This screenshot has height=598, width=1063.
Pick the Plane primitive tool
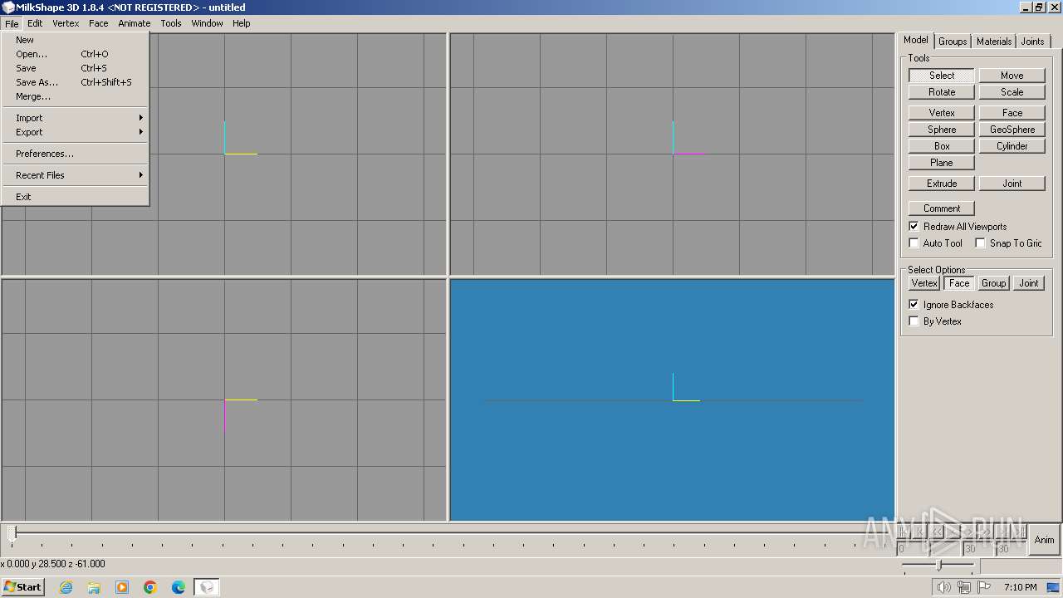coord(942,163)
